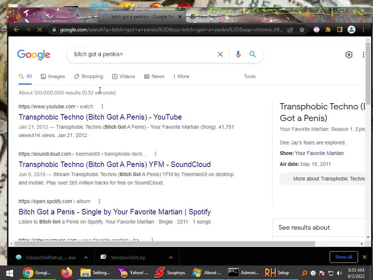The height and width of the screenshot is (280, 373).
Task: Switch to Souptoys in taskbar
Action: pos(170,273)
